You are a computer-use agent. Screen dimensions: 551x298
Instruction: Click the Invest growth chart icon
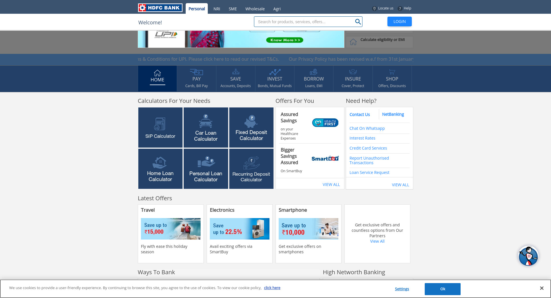[275, 72]
